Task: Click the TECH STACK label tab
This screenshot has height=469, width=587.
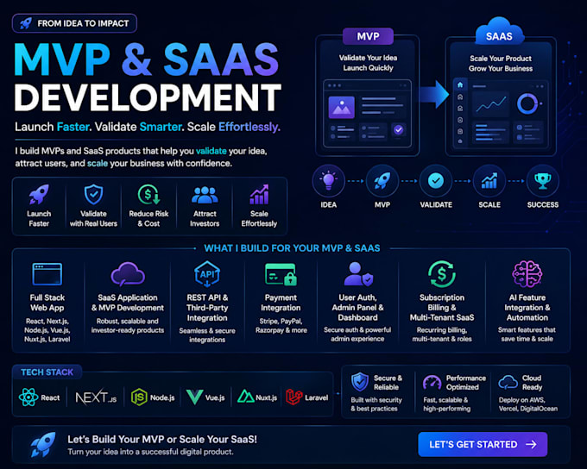Action: [47, 372]
